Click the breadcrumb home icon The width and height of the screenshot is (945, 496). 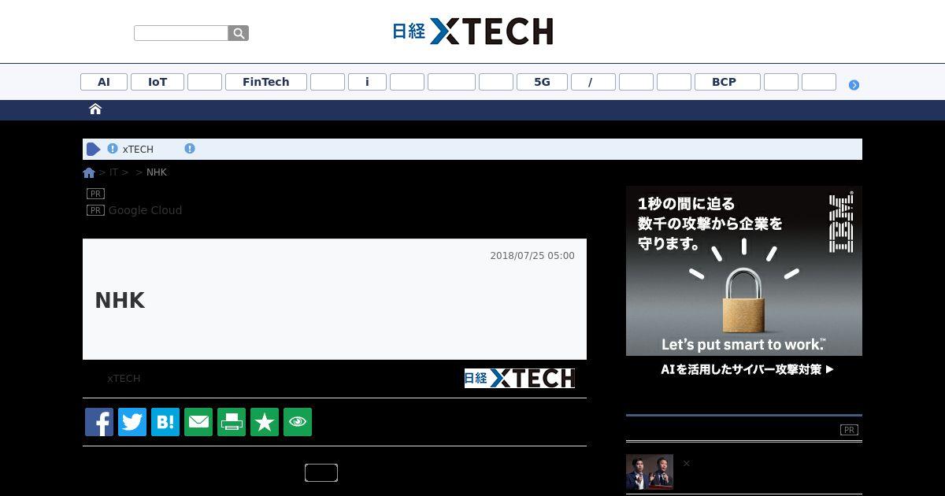(89, 172)
